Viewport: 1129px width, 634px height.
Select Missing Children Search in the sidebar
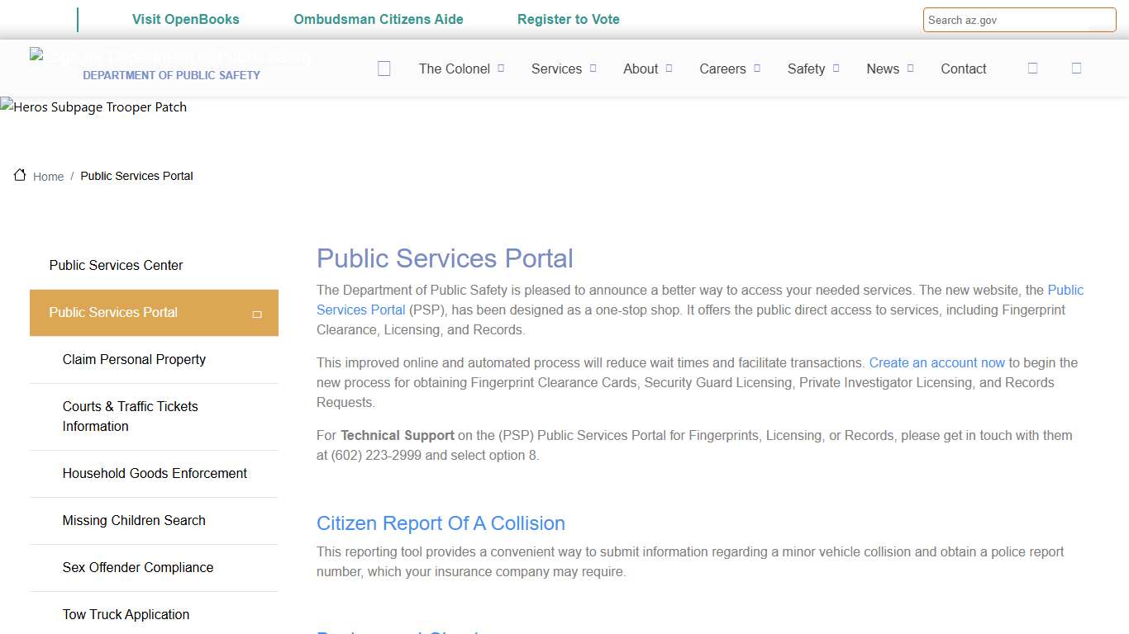coord(134,521)
